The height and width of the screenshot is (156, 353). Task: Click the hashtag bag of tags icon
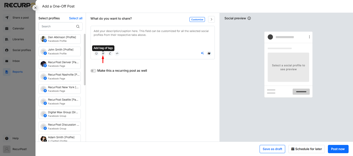coord(103,53)
